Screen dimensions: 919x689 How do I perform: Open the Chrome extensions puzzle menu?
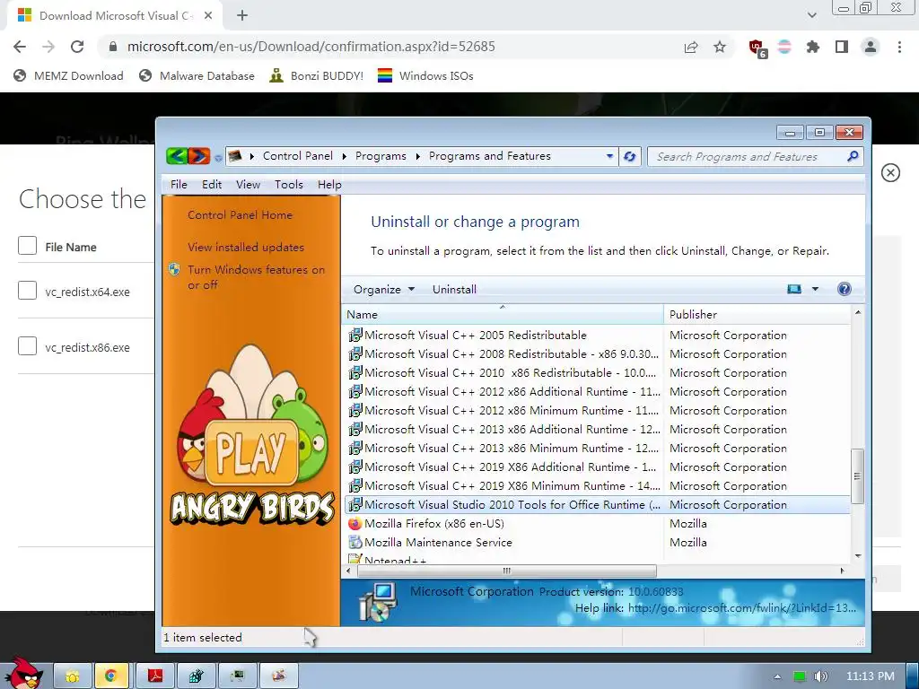[x=813, y=47]
